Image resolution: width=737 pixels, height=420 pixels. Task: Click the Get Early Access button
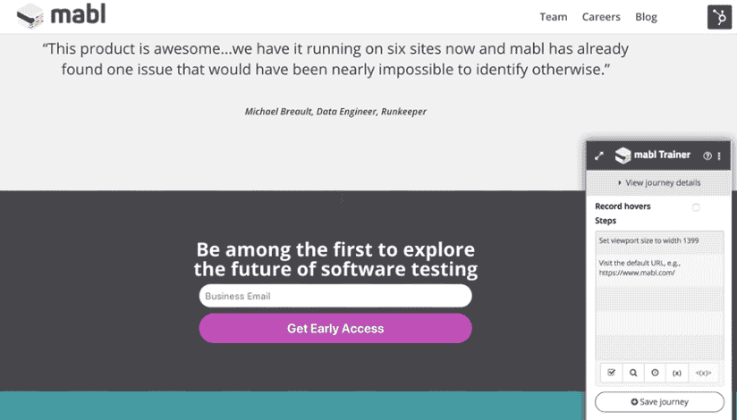pos(335,328)
